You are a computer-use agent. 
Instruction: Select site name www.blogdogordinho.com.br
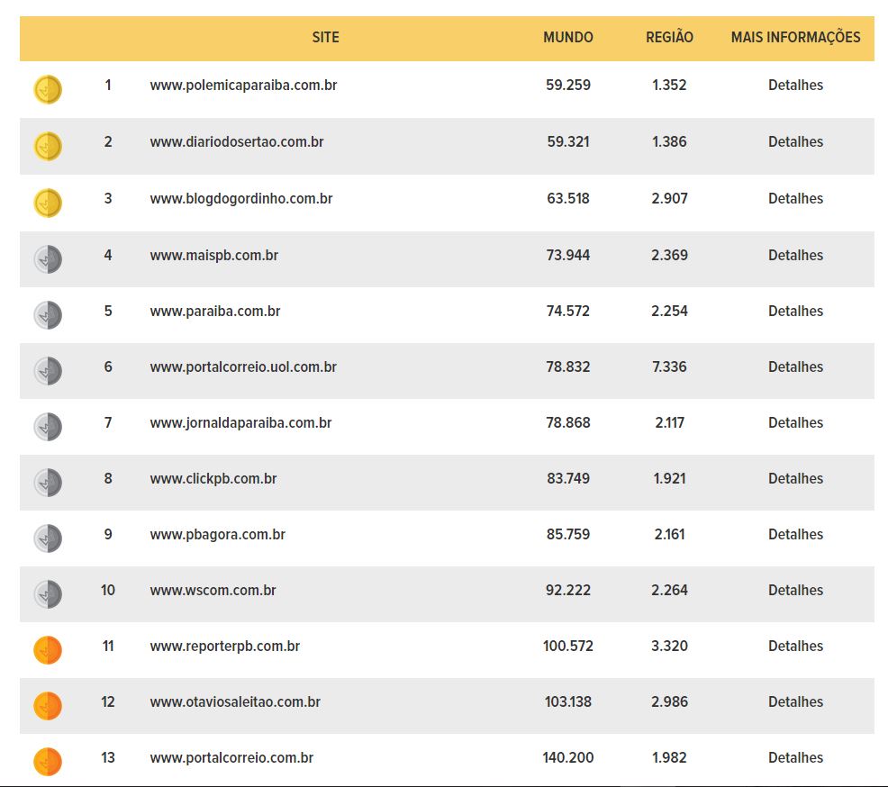(241, 199)
